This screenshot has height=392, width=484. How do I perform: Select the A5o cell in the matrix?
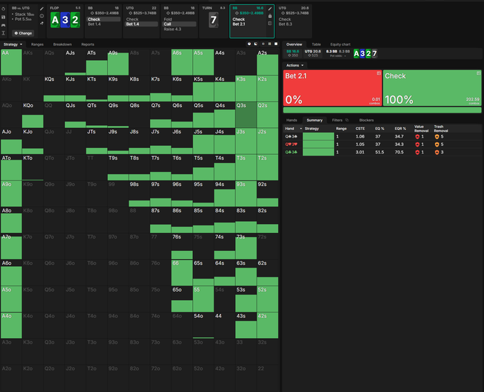click(11, 299)
